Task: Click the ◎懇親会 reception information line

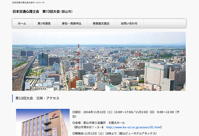Action: point(116,133)
